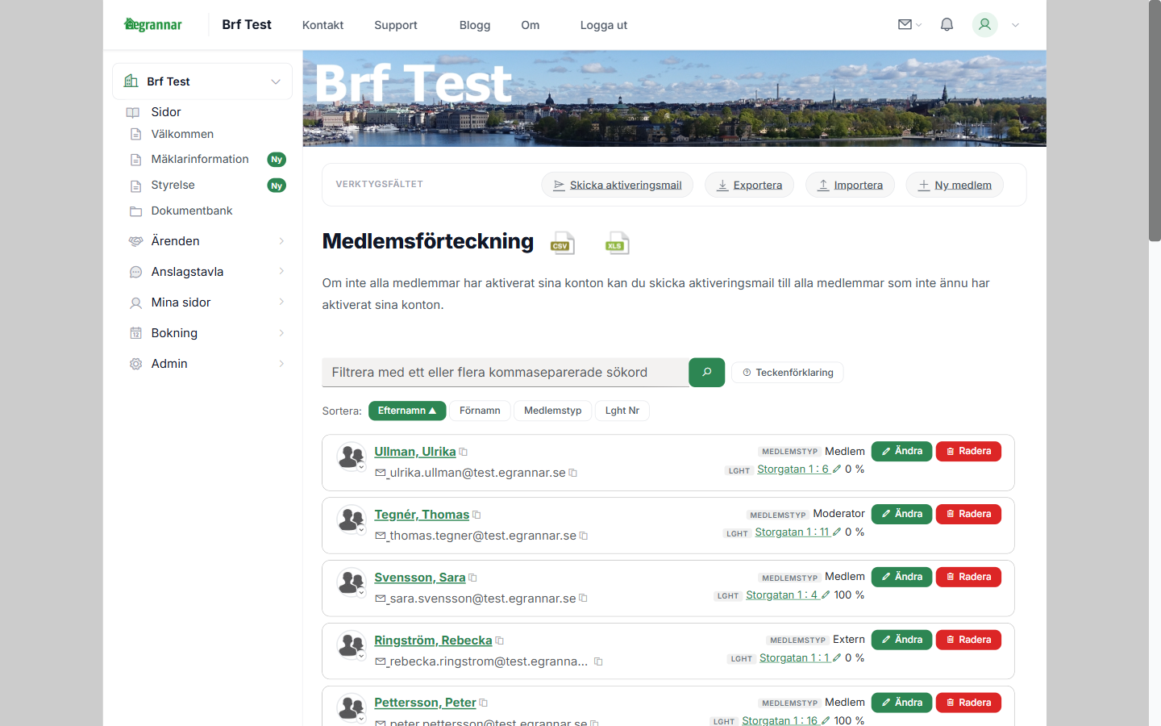Toggle sorting by Medlemstyp
Image resolution: width=1161 pixels, height=726 pixels.
point(552,411)
